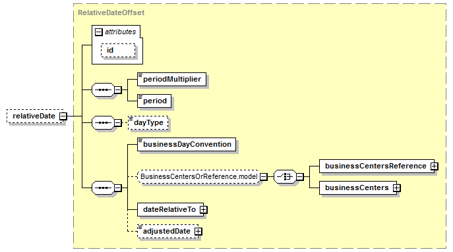Screen dimensions: 453x252
Task: Collapse the attributes box
Action: [x=99, y=32]
